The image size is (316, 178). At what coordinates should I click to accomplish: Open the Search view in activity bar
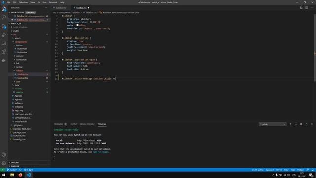click(x=4, y=17)
